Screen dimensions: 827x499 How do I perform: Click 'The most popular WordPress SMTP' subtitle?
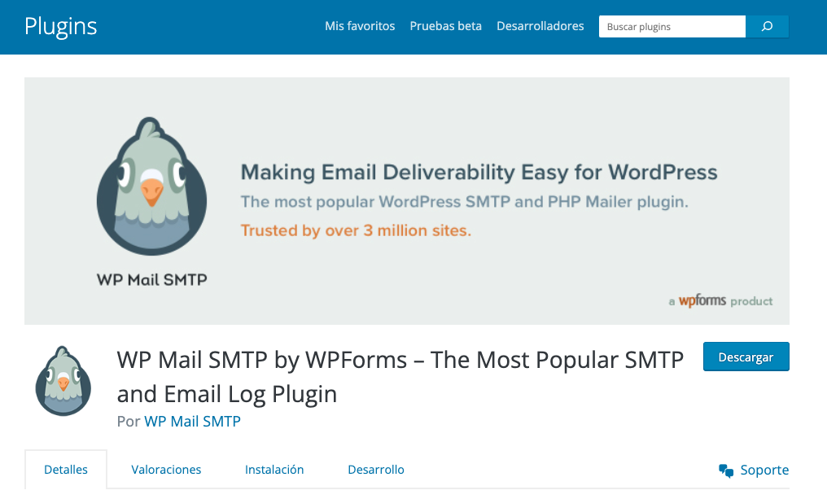(465, 202)
